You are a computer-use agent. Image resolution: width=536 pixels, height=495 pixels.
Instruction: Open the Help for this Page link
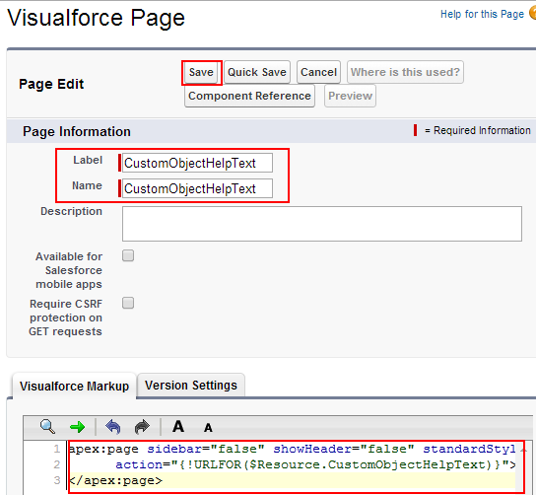[482, 14]
